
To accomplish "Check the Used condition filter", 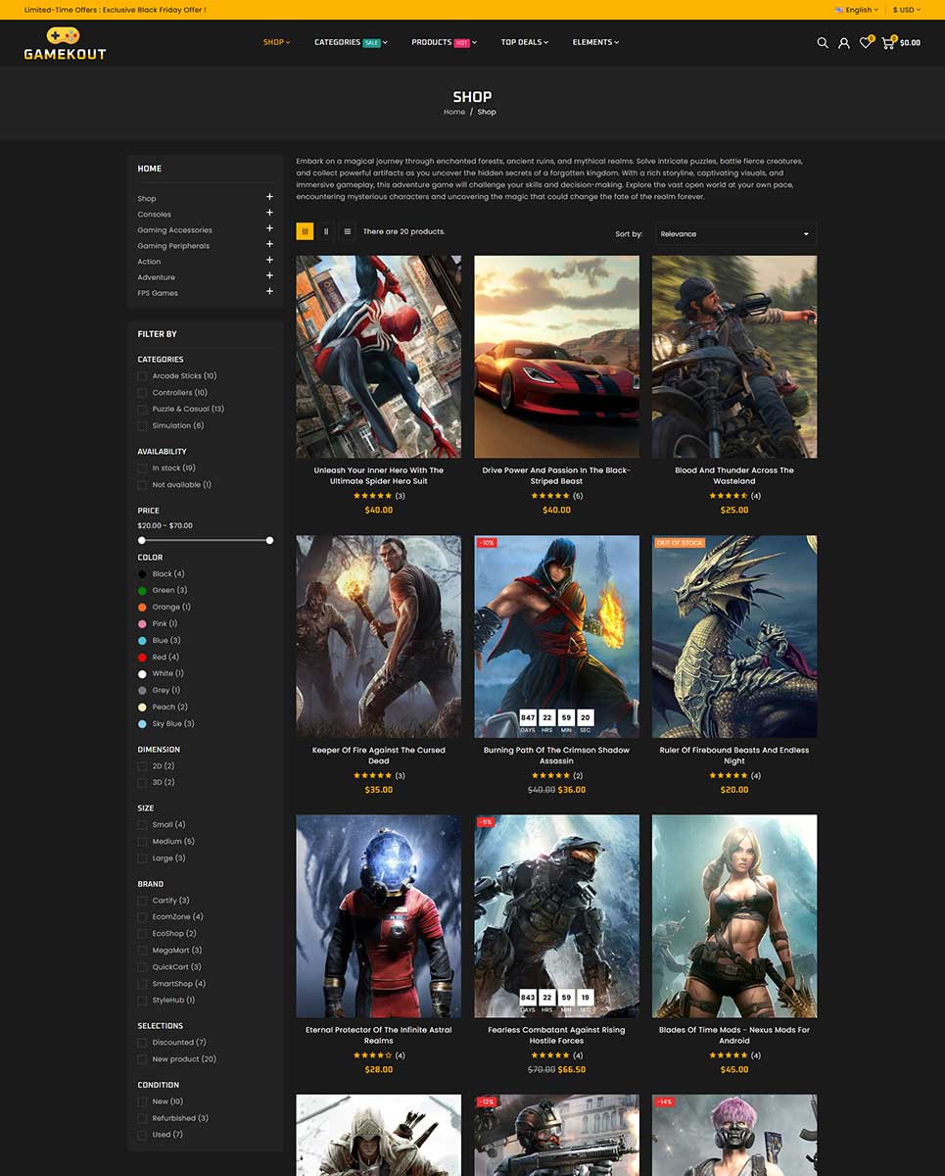I will click(142, 1135).
